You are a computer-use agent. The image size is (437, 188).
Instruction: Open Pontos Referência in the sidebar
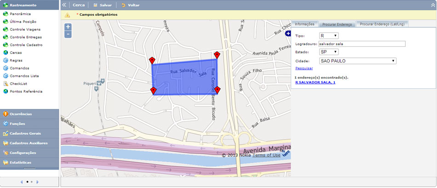point(26,91)
